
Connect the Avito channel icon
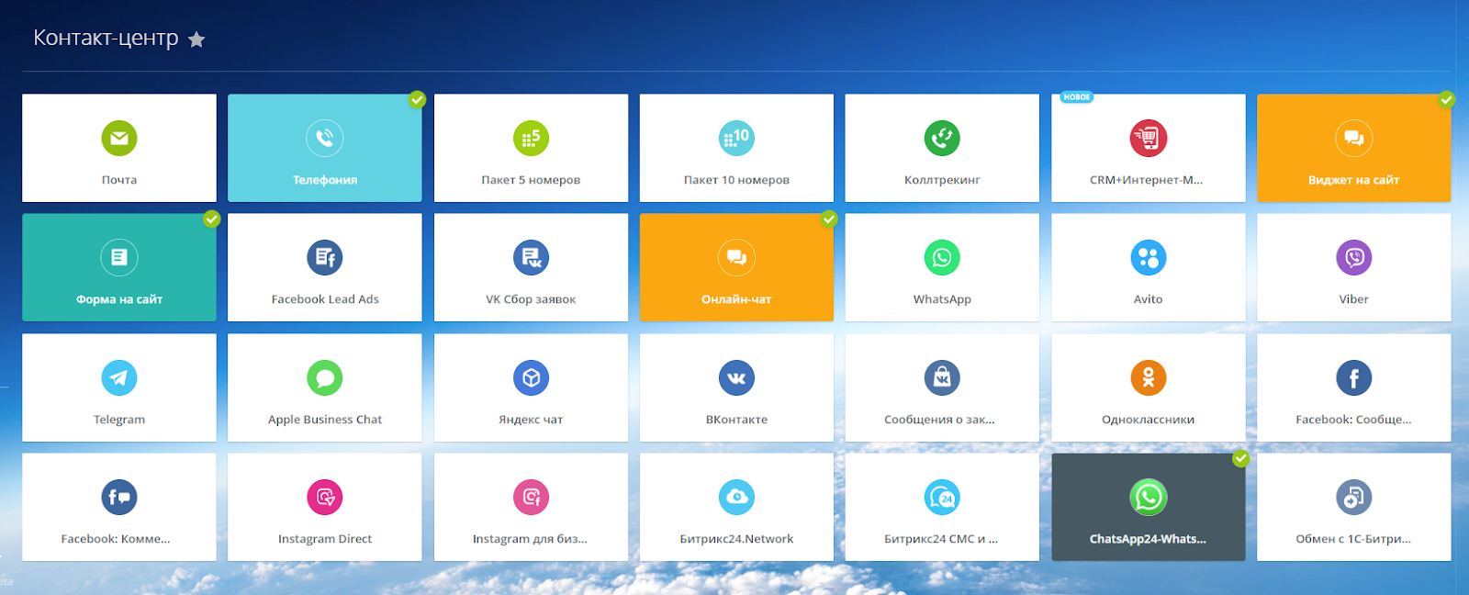(1148, 258)
